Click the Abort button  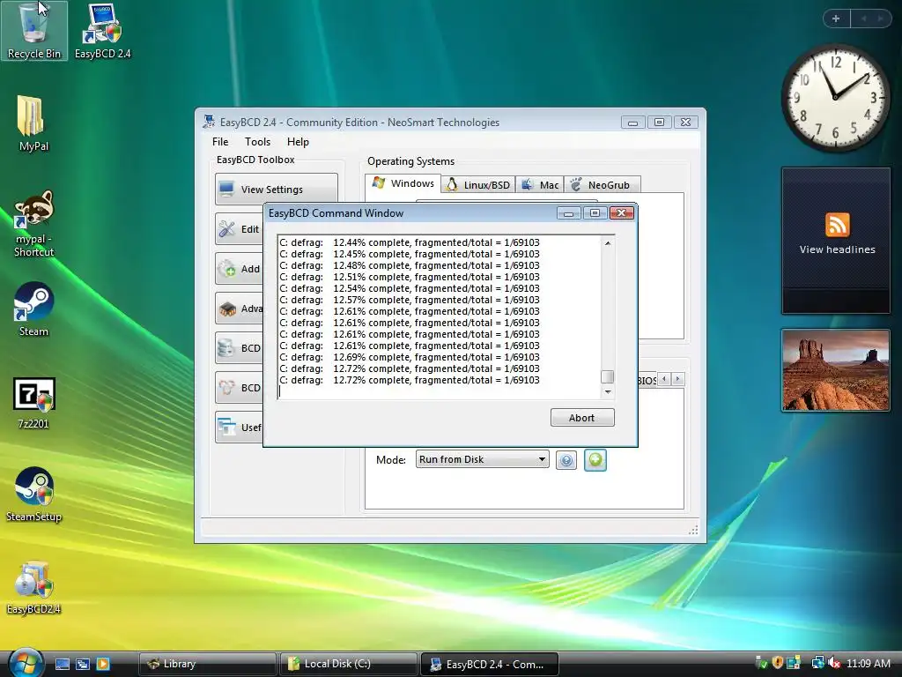[582, 418]
